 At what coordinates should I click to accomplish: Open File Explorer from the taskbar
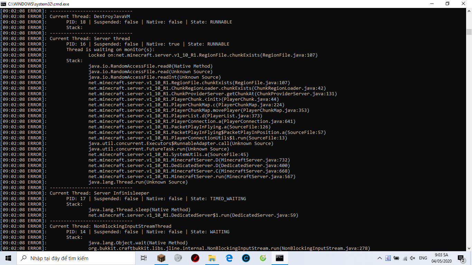click(212, 258)
